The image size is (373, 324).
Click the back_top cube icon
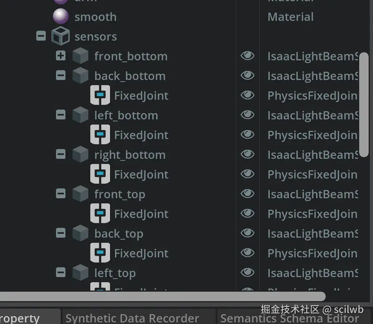[80, 233]
